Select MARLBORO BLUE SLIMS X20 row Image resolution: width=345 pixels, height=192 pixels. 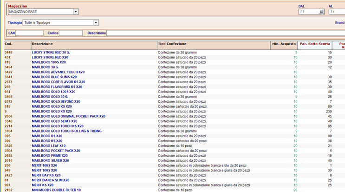click(175, 77)
